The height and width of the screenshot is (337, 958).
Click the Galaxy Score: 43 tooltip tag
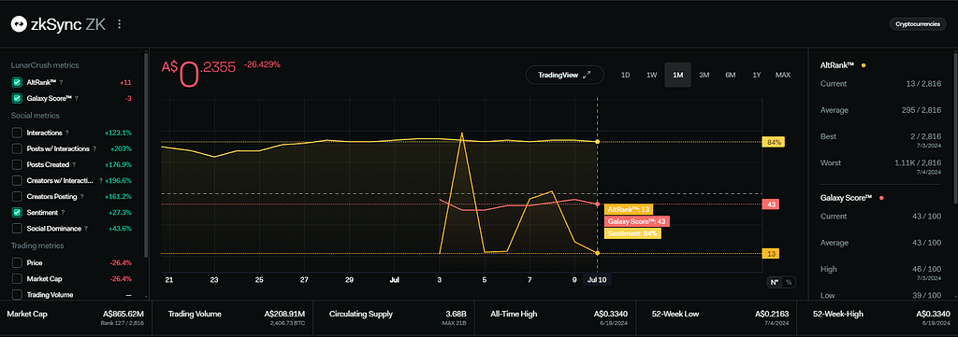[636, 221]
